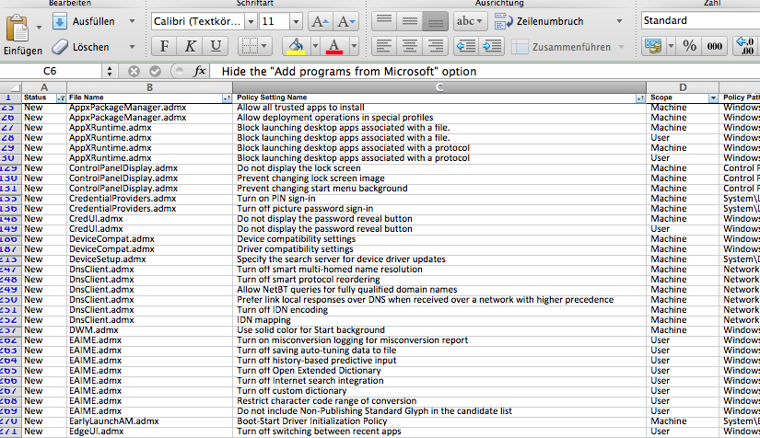The image size is (760, 438).
Task: Confirm the formula bar entry with the checkmark button
Action: 155,72
